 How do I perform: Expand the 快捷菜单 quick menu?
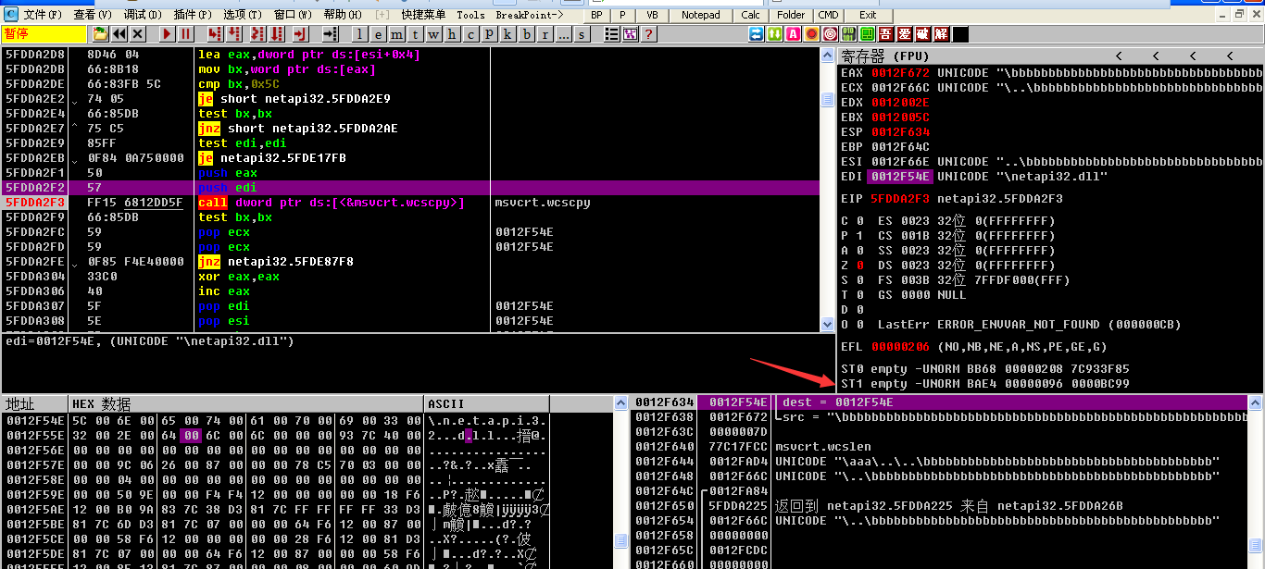[423, 15]
